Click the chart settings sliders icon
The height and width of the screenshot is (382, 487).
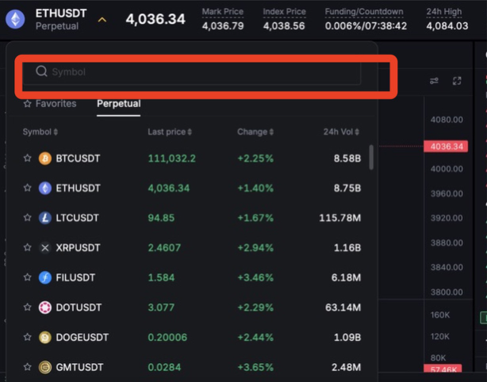coord(434,81)
